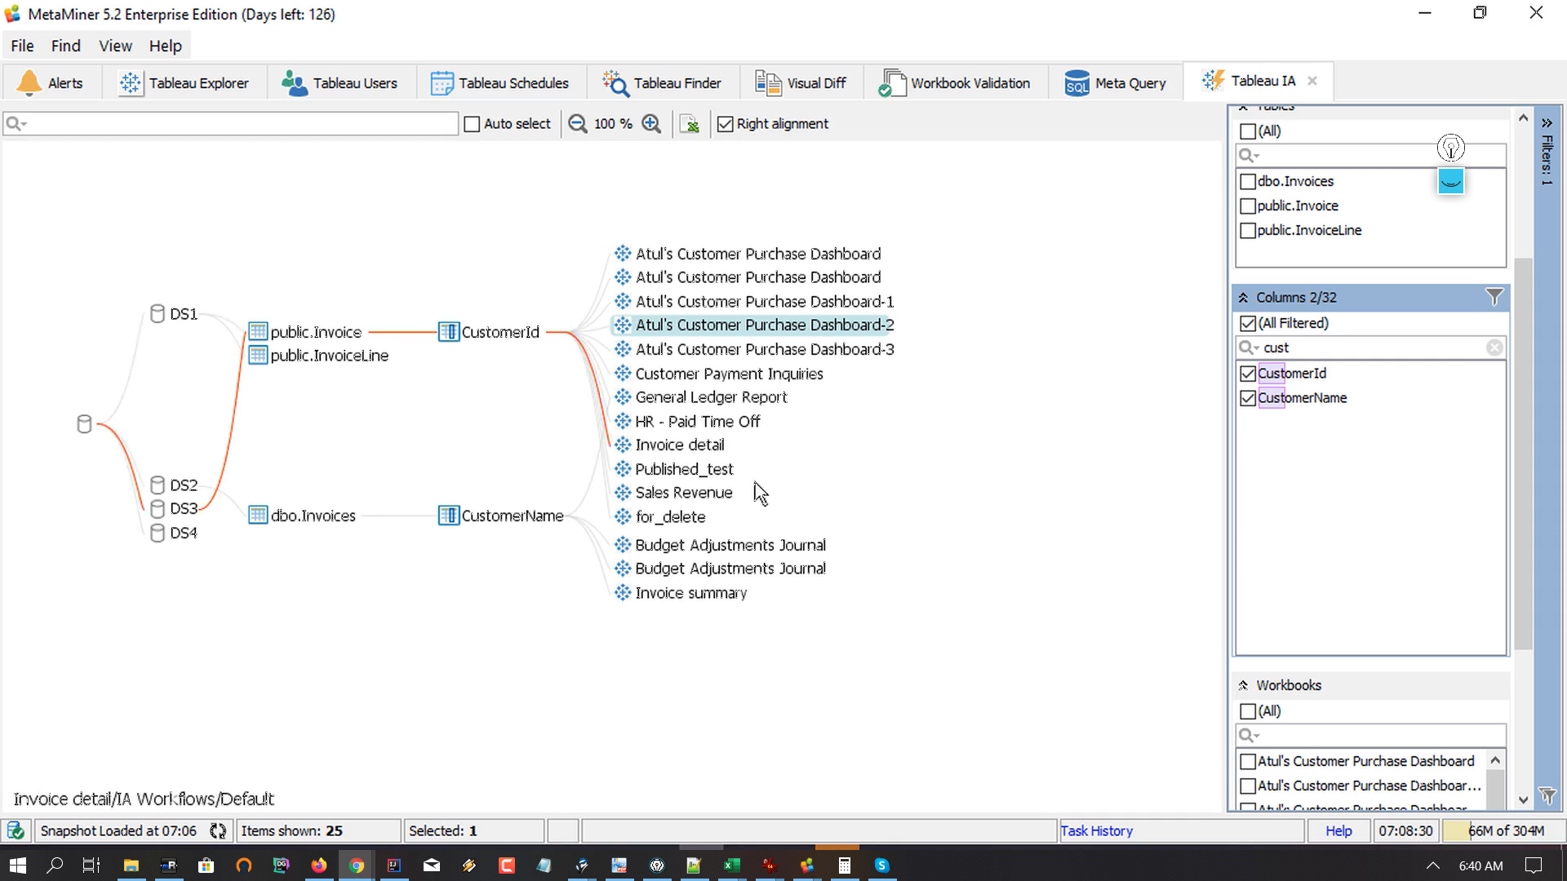This screenshot has height=881, width=1567.
Task: Select the DS4 data source node
Action: 175,533
